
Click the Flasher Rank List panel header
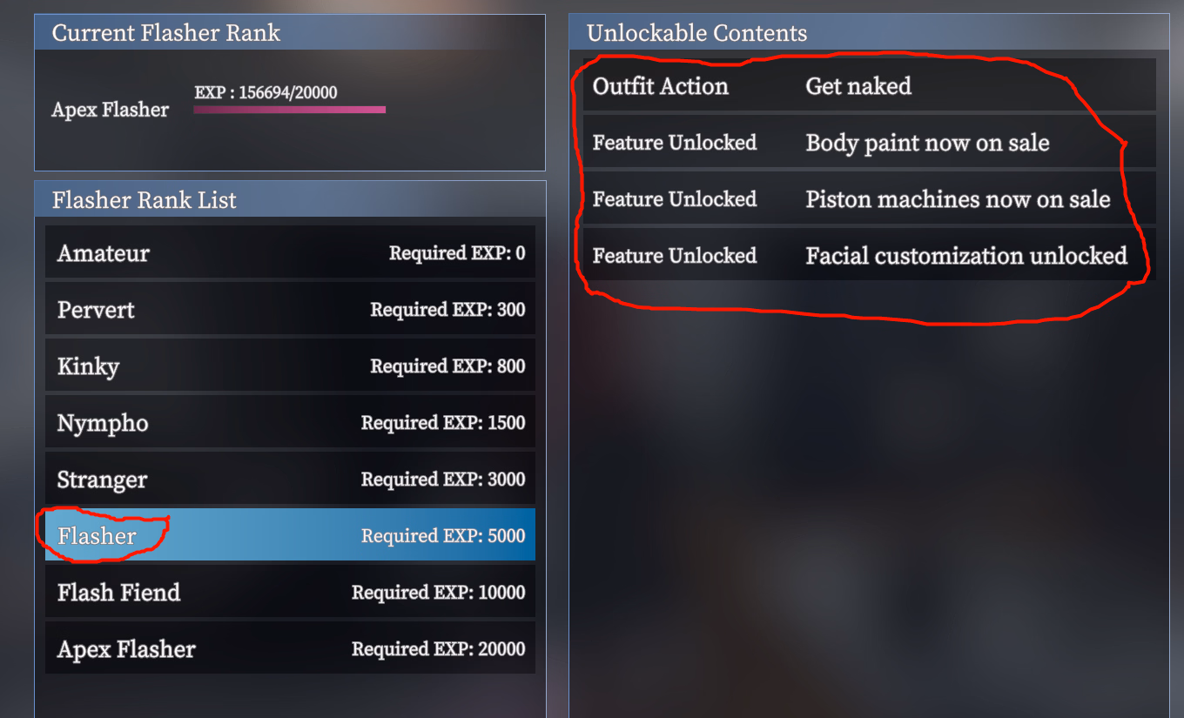pyautogui.click(x=290, y=200)
